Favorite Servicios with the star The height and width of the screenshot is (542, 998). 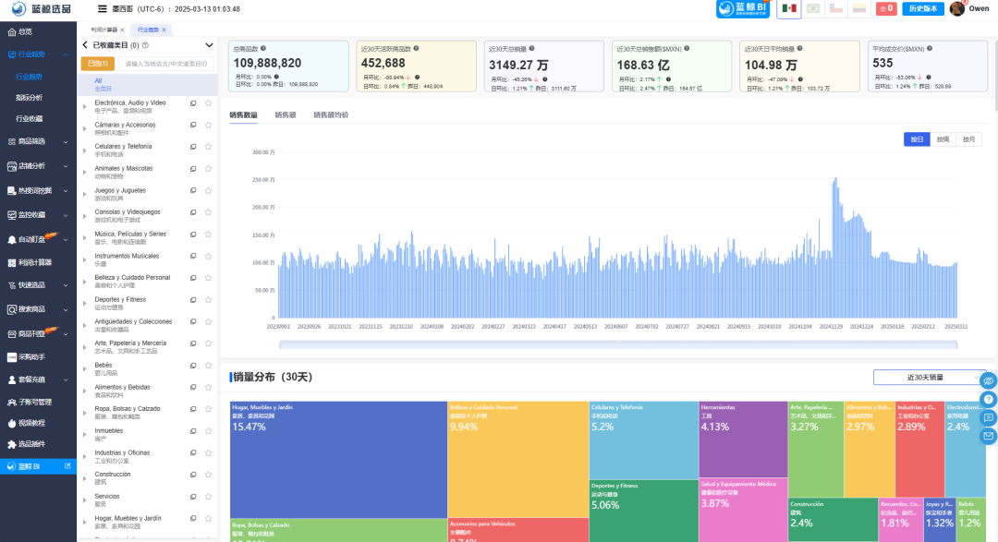tap(208, 497)
